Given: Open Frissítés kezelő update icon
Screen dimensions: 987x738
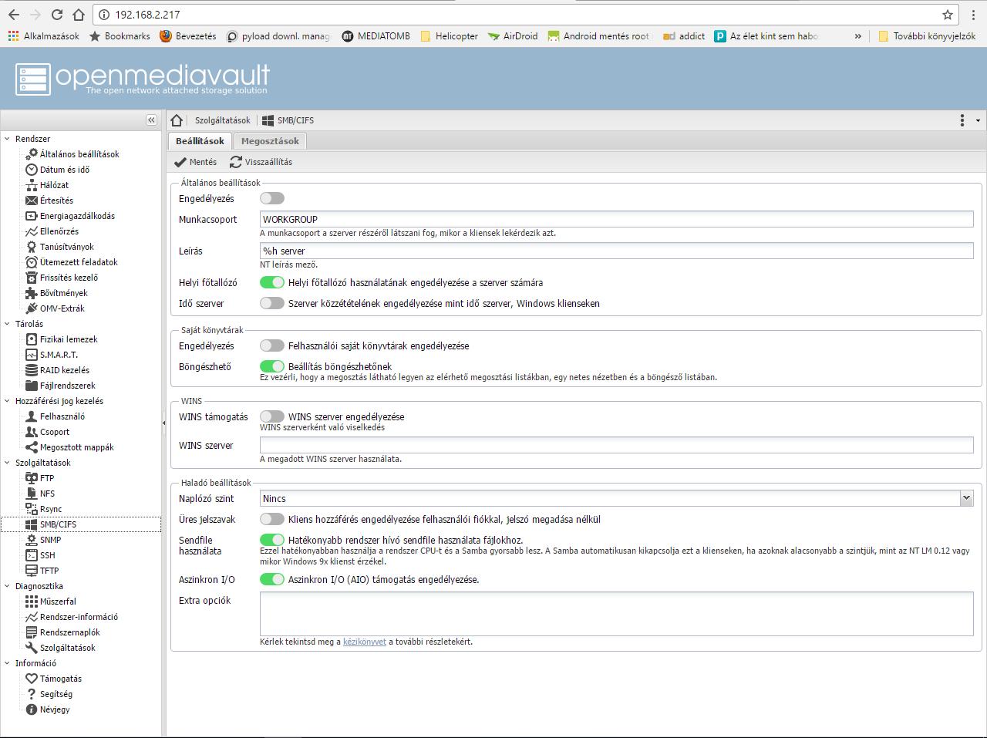Looking at the screenshot, I should pyautogui.click(x=32, y=278).
